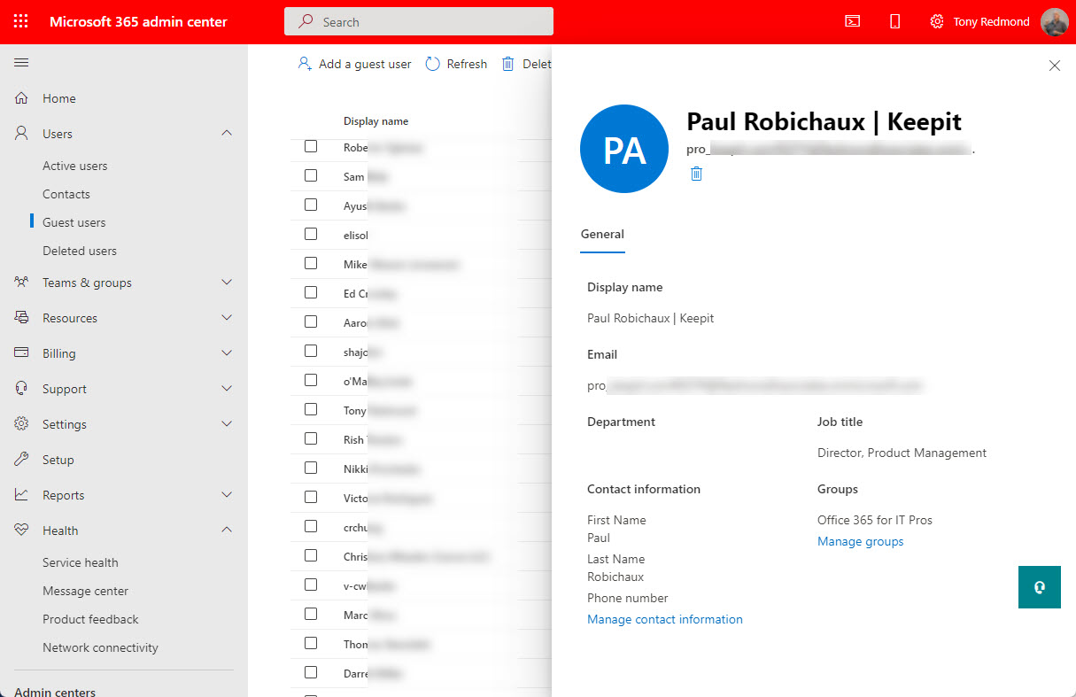This screenshot has width=1076, height=697.
Task: Collapse the navigation pane with the hamburger icon
Action: tap(21, 63)
